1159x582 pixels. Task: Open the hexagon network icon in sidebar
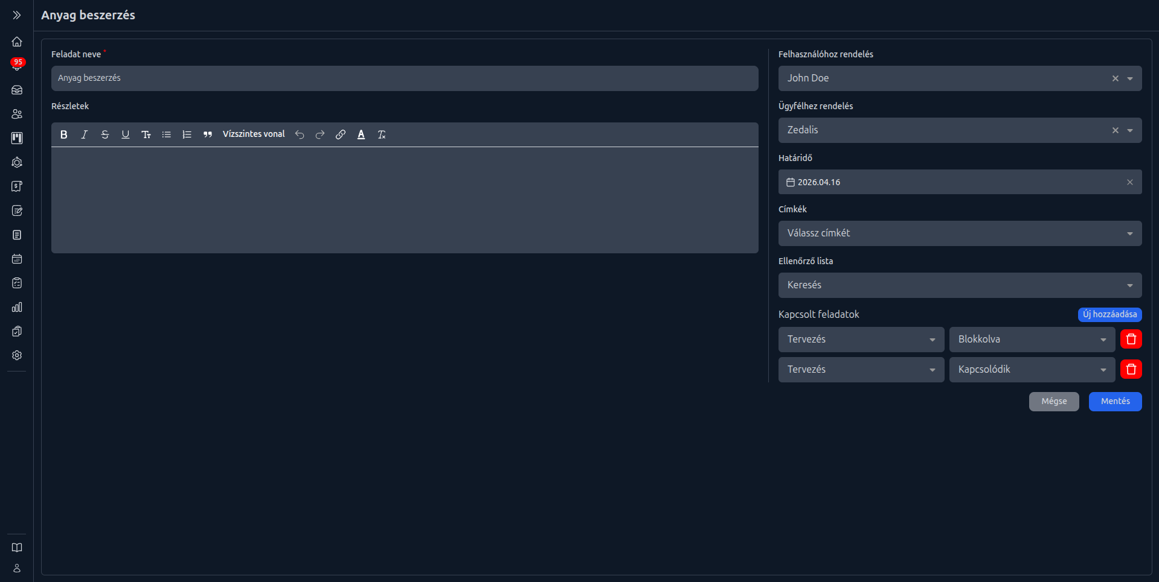(17, 162)
